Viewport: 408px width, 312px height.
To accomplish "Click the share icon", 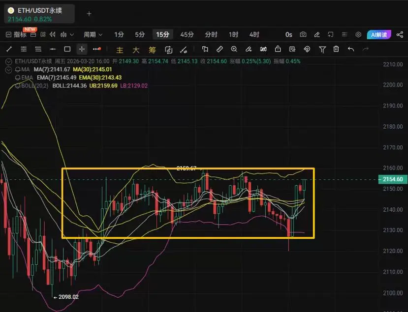I will (400, 34).
